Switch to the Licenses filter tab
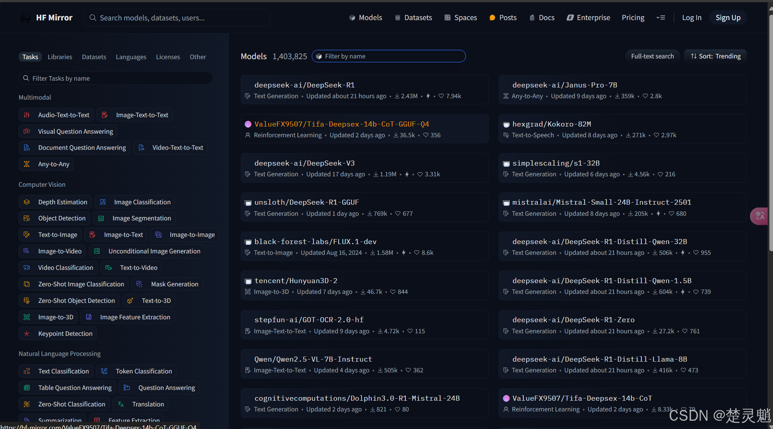 (168, 57)
